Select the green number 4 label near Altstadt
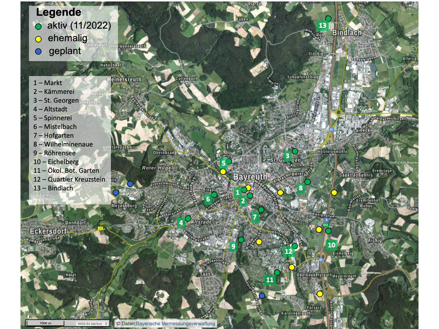The height and width of the screenshot is (329, 439). pos(181,223)
